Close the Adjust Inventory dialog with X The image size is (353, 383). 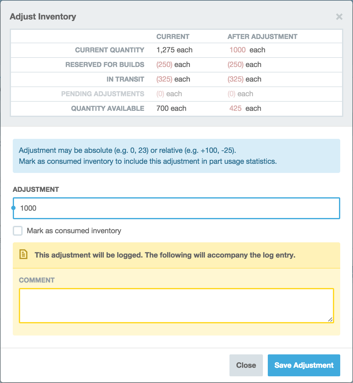[339, 17]
